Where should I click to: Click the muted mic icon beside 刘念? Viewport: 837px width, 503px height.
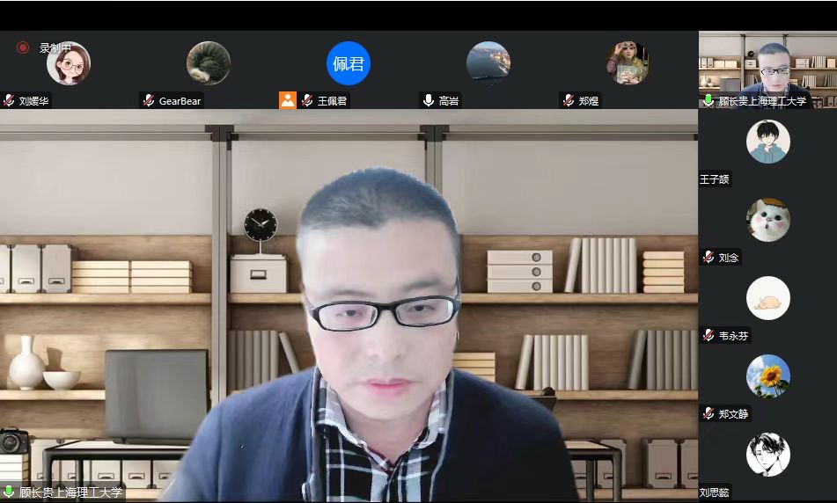pyautogui.click(x=709, y=258)
